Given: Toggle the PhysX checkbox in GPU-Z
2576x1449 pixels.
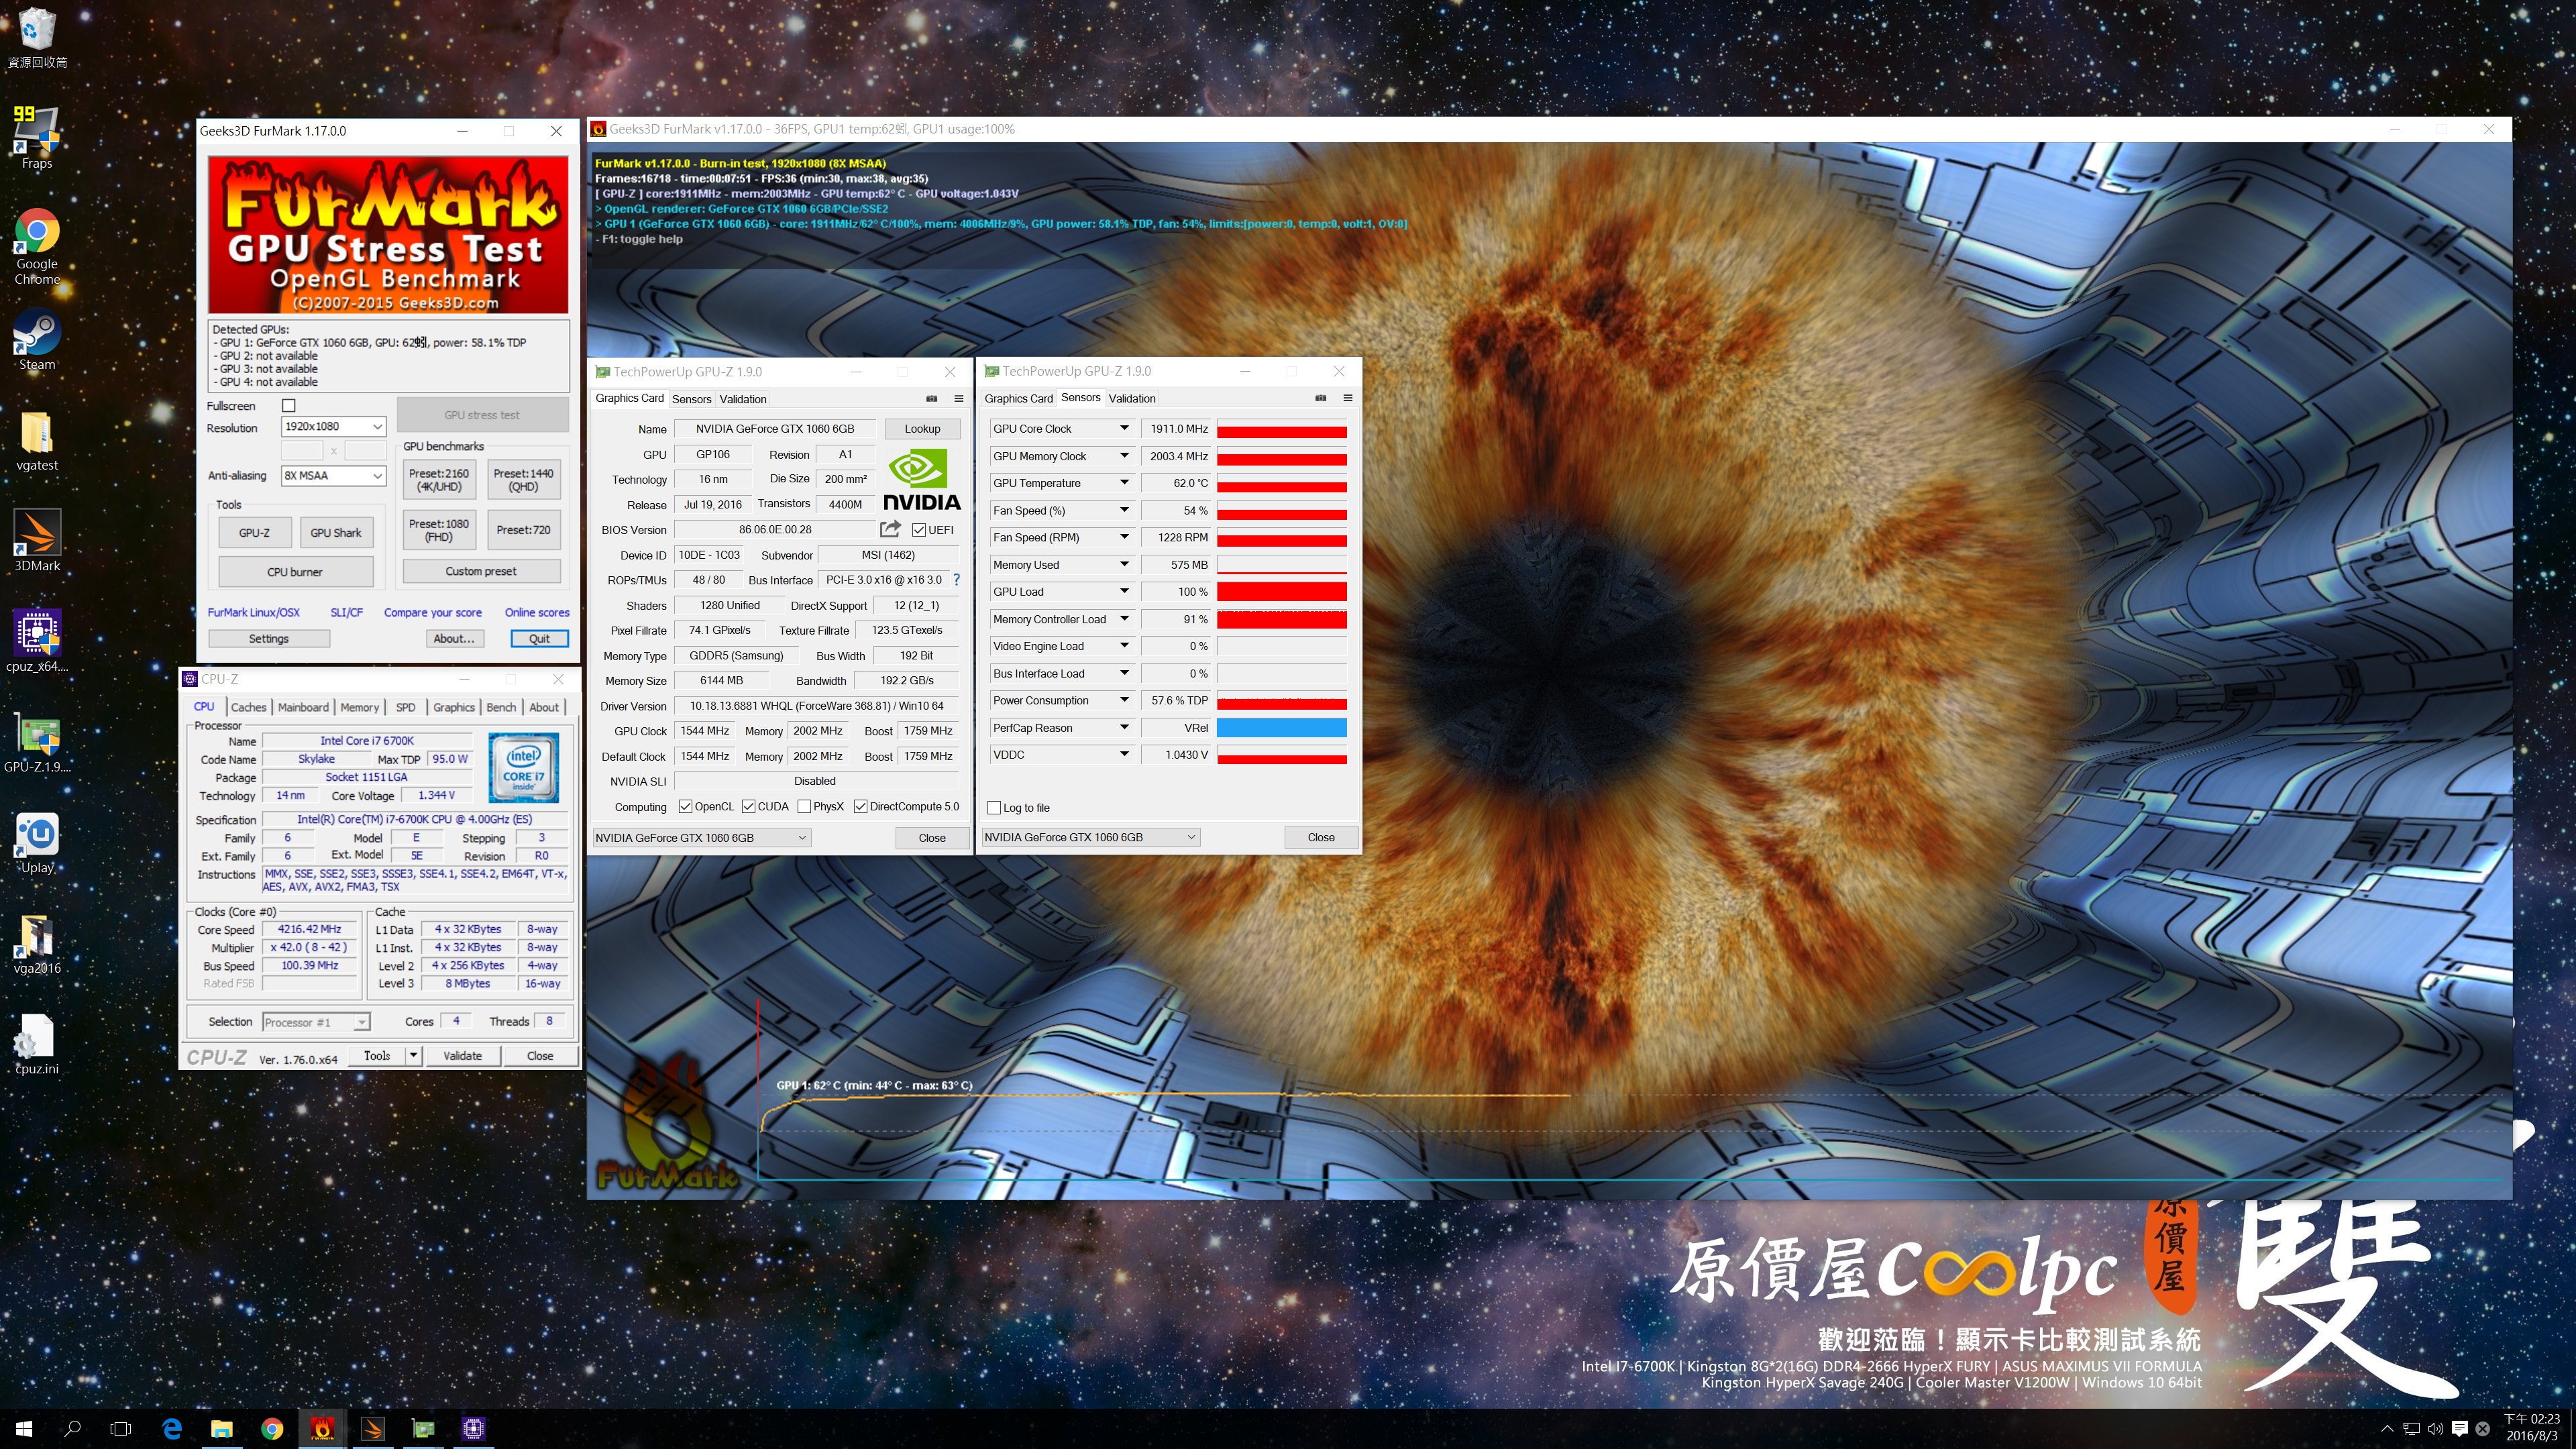Looking at the screenshot, I should click(x=804, y=807).
